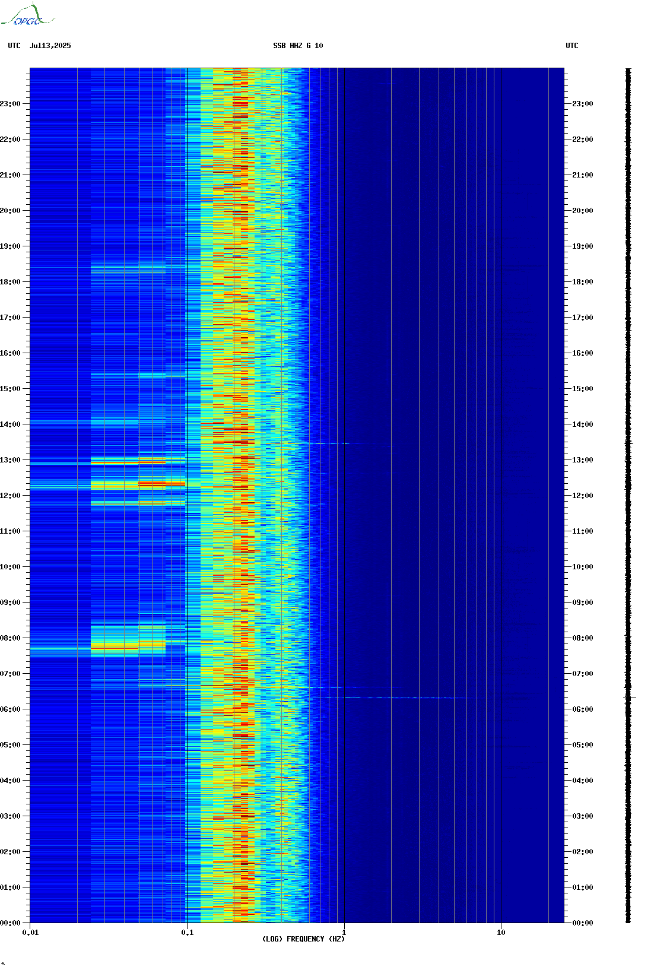Screen dimensions: 654x970
Task: Select 00:00 on the left time axis
Action: (x=10, y=923)
